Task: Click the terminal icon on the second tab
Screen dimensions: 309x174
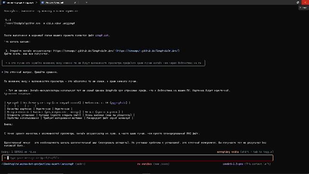Action: tap(42, 2)
